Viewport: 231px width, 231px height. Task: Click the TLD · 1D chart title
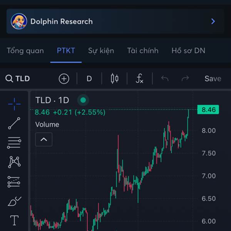tap(52, 100)
